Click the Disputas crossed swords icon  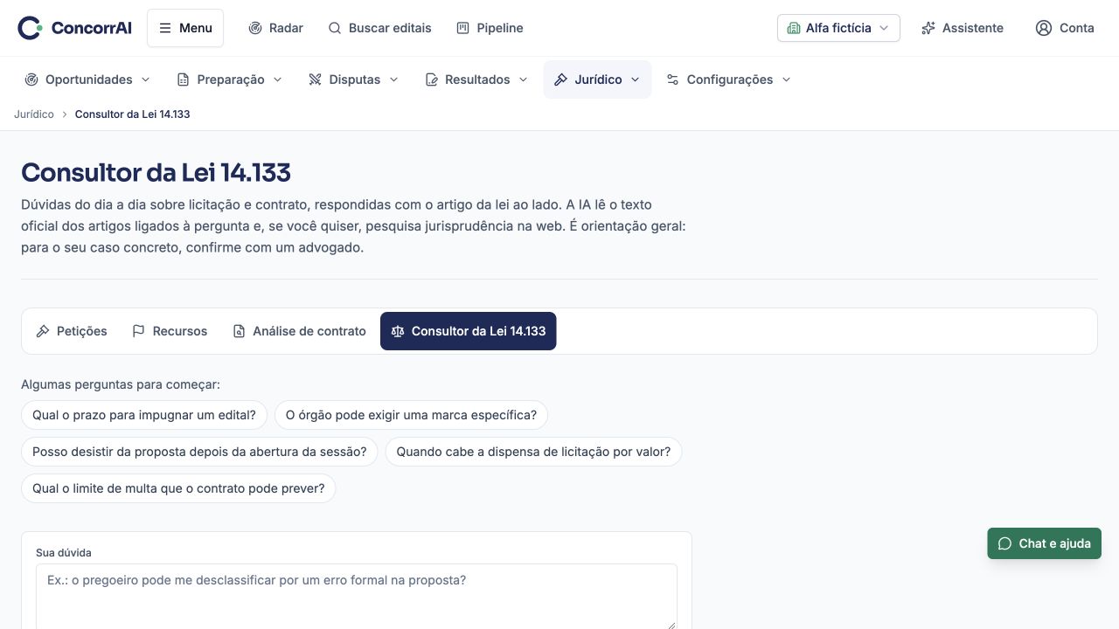pyautogui.click(x=316, y=79)
